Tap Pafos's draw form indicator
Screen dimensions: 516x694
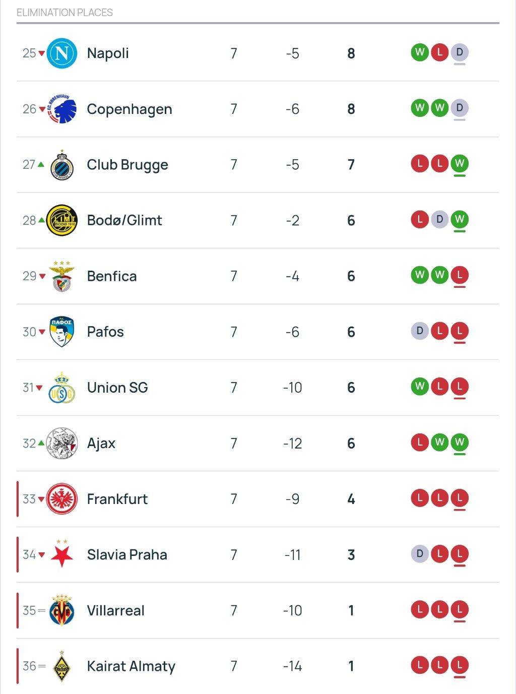[x=420, y=331]
